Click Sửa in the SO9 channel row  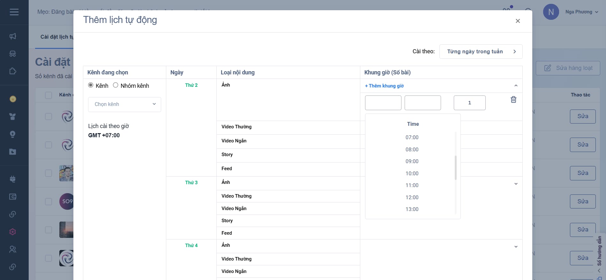tap(583, 201)
